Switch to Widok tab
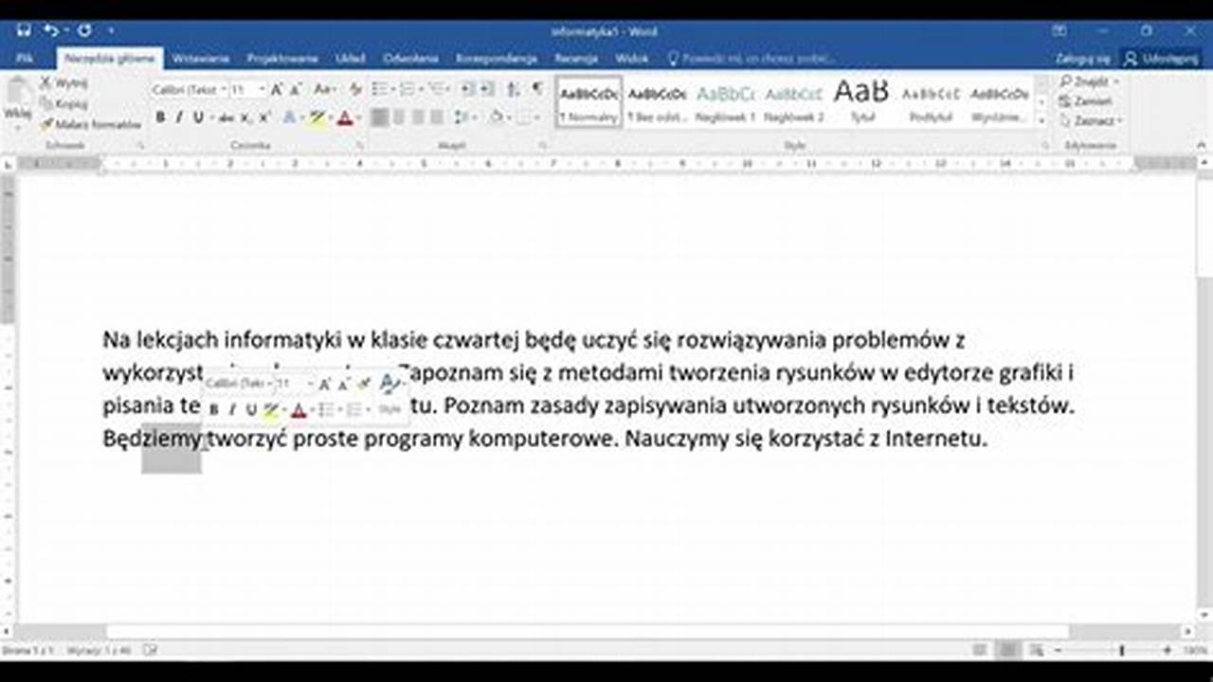 pyautogui.click(x=632, y=59)
